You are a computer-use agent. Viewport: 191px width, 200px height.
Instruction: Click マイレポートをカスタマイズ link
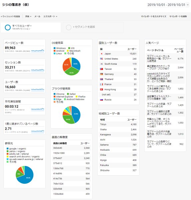[153, 16]
